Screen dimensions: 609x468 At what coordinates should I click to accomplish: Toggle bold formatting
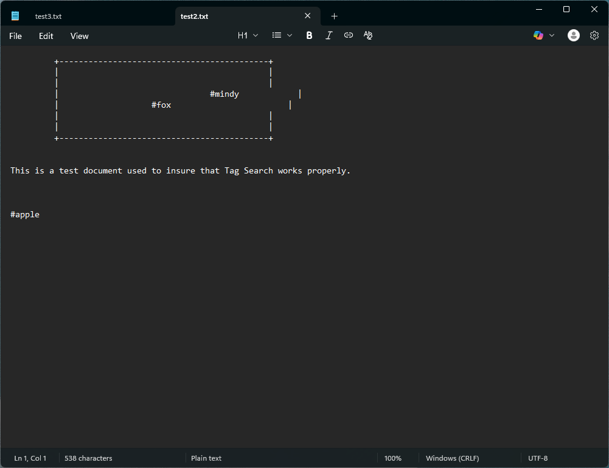[309, 35]
